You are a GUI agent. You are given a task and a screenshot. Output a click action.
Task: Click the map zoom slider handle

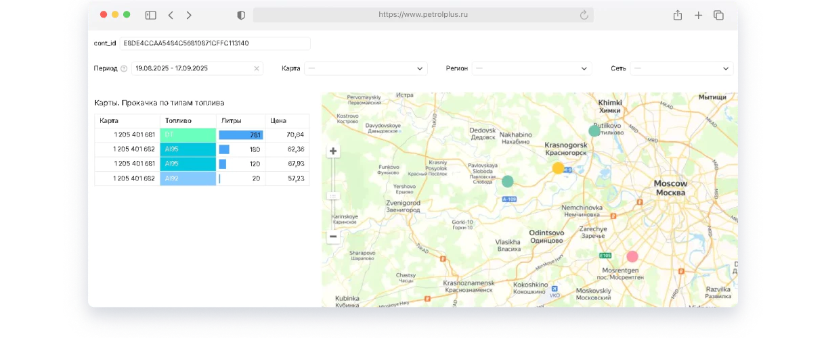(x=332, y=195)
